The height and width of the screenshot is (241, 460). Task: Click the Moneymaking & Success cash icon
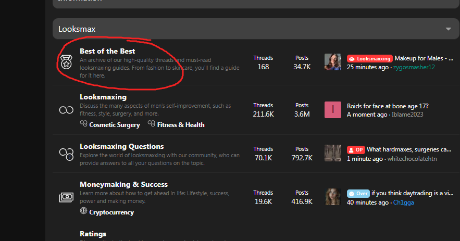click(x=66, y=198)
